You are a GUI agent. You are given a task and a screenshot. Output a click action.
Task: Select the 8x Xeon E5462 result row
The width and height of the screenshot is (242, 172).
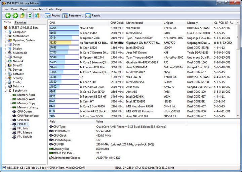[x=142, y=33]
